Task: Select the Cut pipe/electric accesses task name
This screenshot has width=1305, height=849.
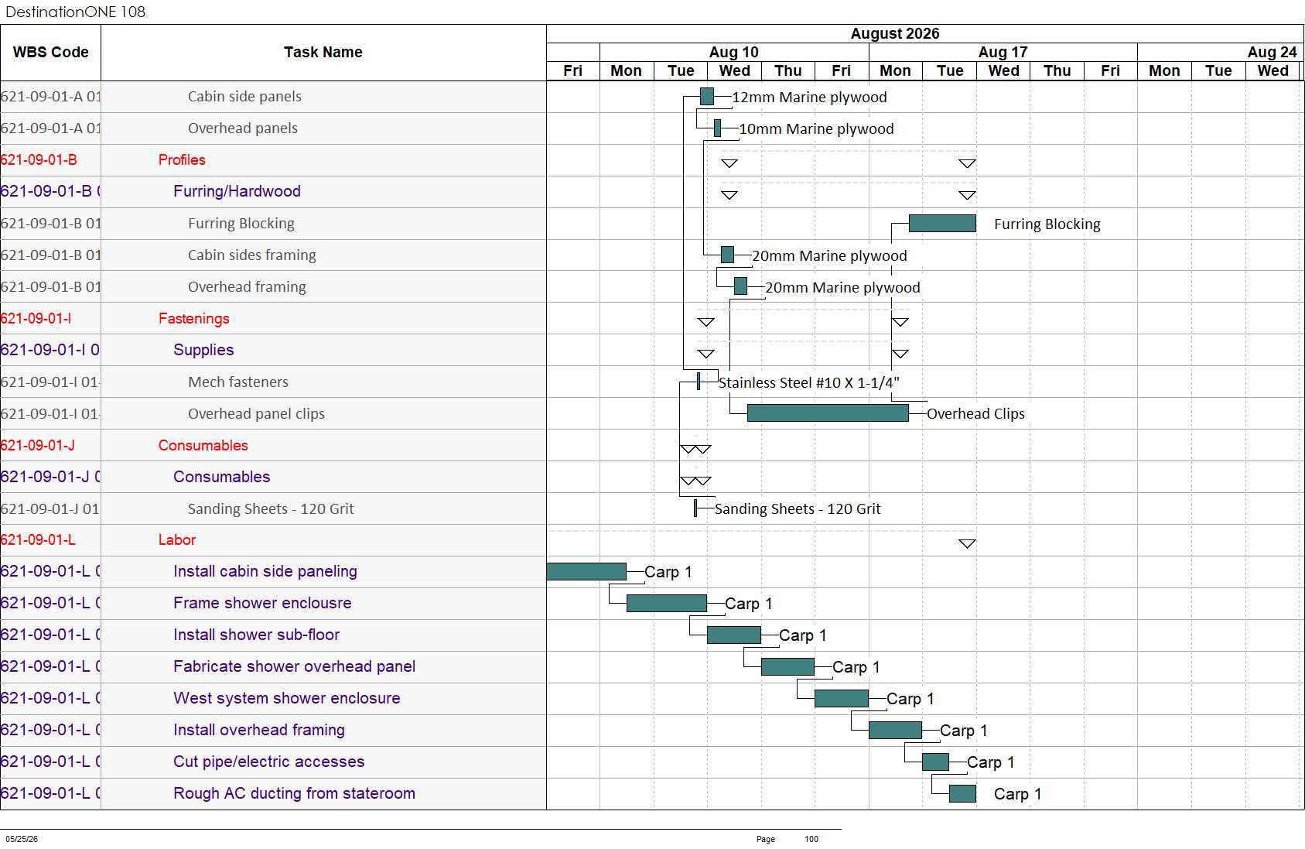Action: pyautogui.click(x=268, y=762)
